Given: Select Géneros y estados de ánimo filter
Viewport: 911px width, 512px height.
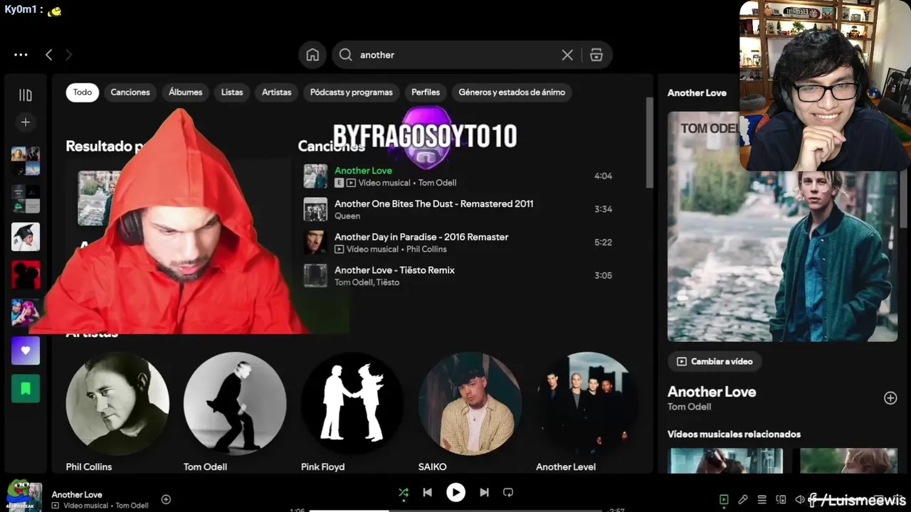Looking at the screenshot, I should click(512, 92).
